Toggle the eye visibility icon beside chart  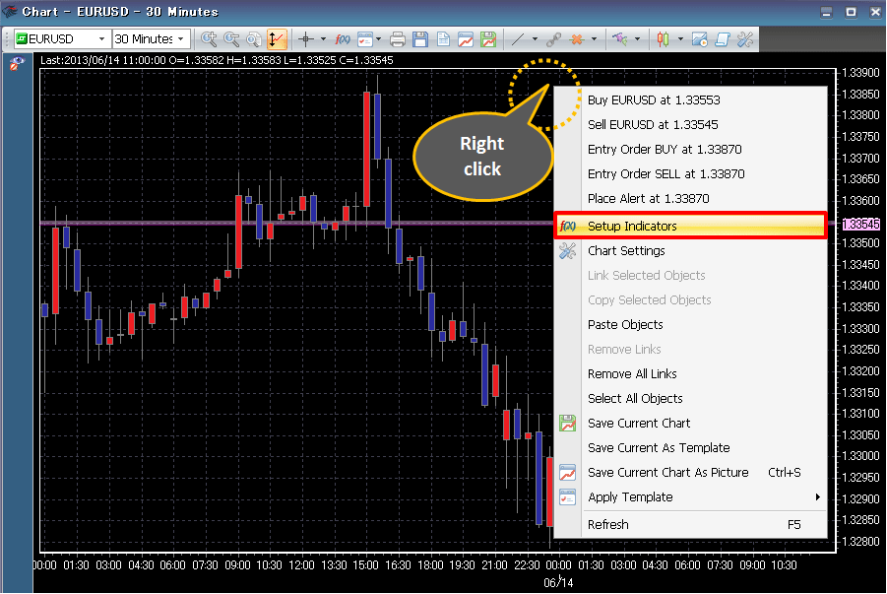point(17,64)
